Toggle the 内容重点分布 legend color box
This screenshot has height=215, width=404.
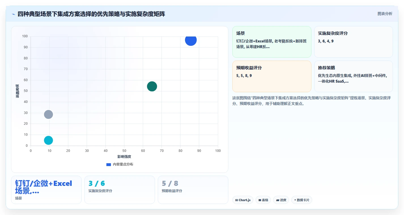109,164
